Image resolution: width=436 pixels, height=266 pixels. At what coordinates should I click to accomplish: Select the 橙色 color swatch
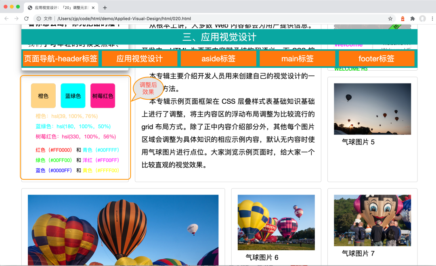(x=43, y=96)
